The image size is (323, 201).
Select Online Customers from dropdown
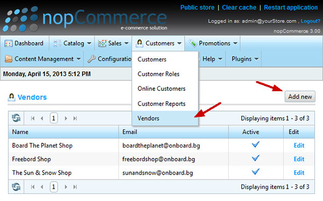pyautogui.click(x=165, y=89)
